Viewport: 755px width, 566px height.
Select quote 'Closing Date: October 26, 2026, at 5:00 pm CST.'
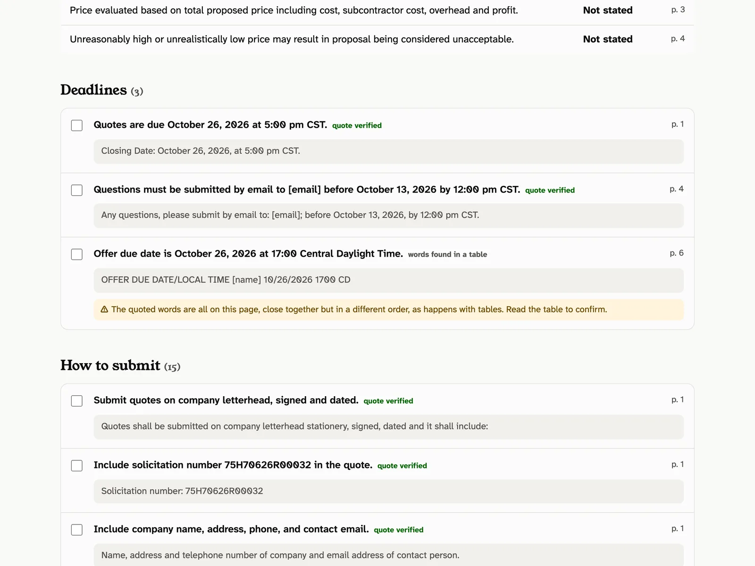pyautogui.click(x=389, y=151)
